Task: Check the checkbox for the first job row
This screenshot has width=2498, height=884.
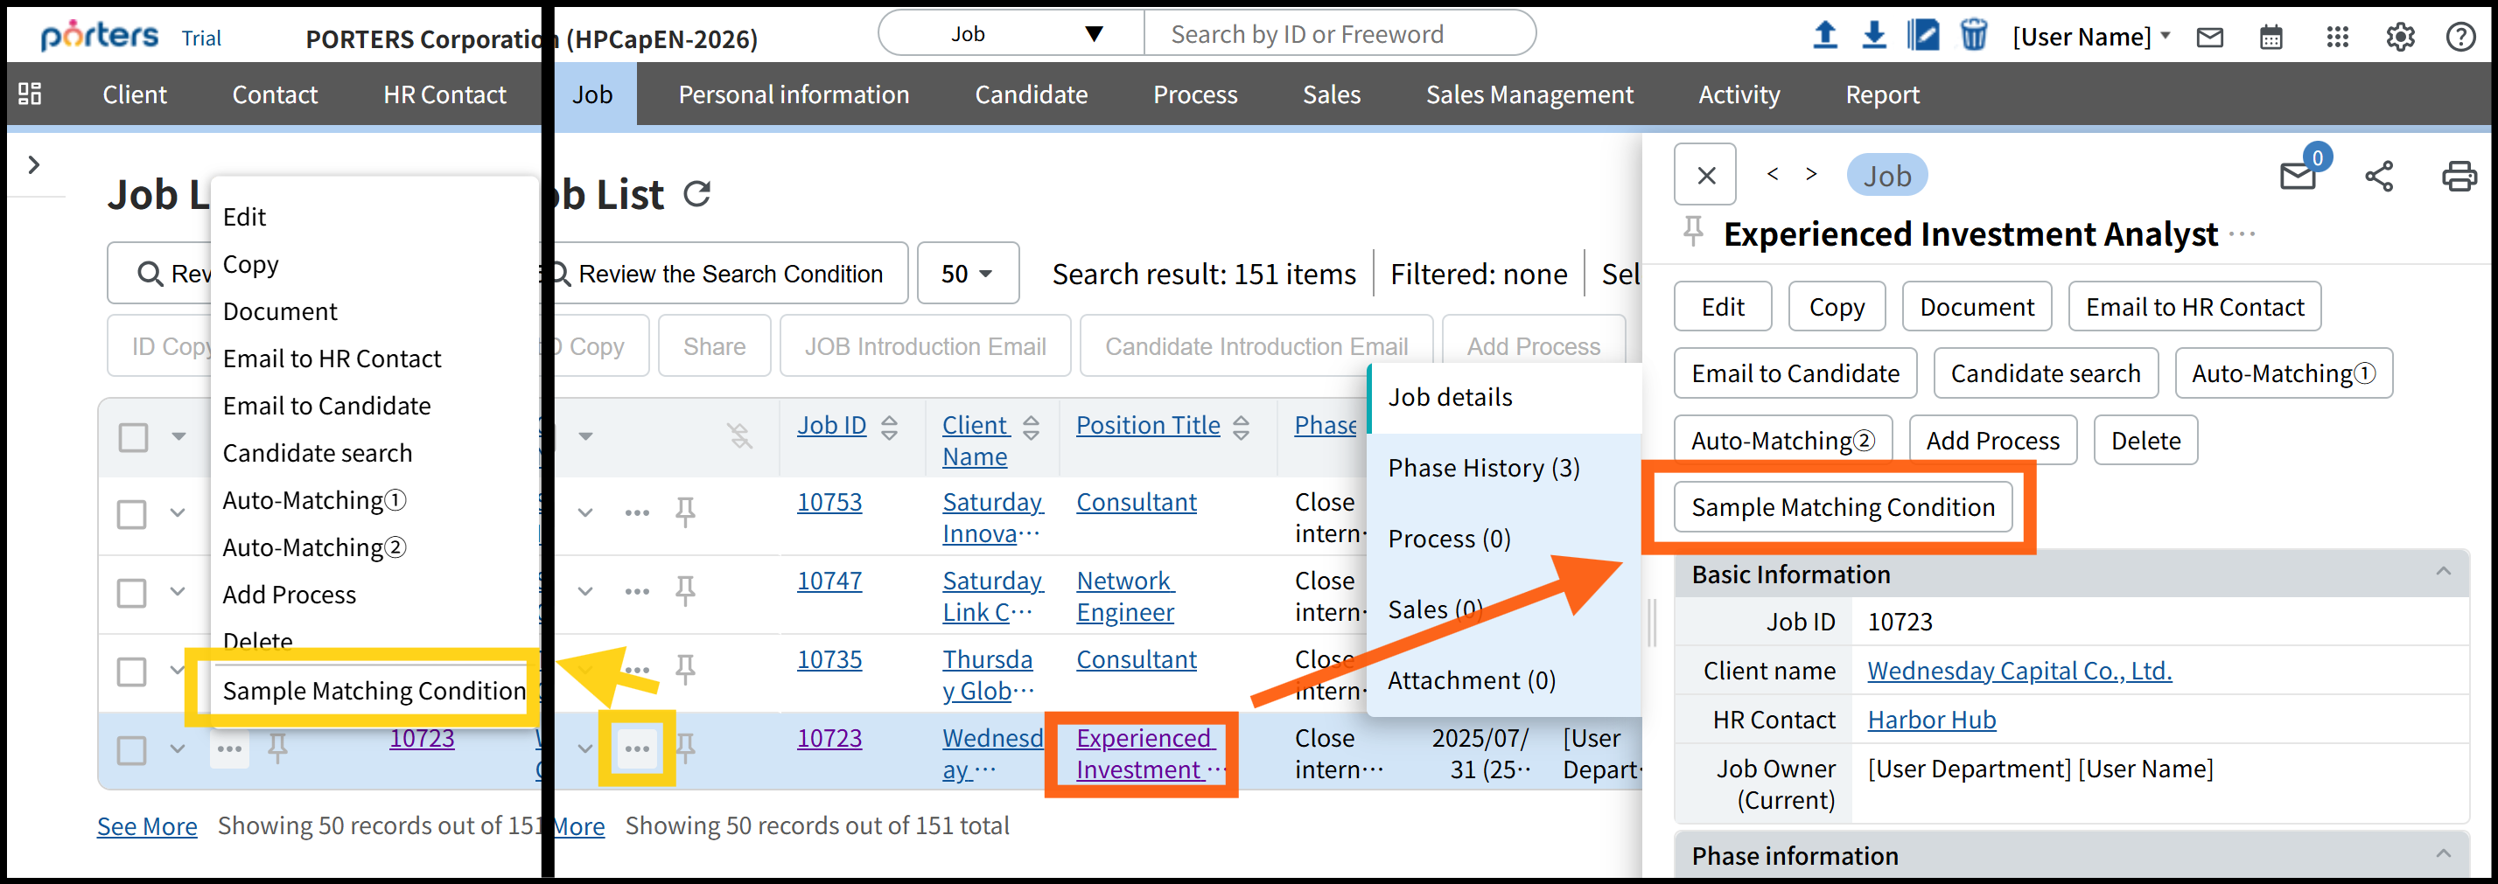Action: point(132,514)
